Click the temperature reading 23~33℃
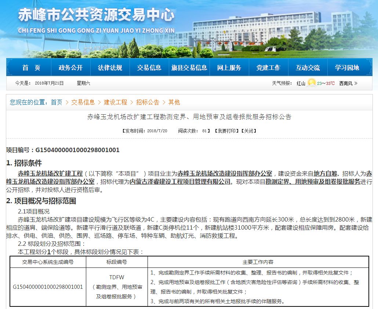The height and width of the screenshot is (309, 378). (x=326, y=83)
